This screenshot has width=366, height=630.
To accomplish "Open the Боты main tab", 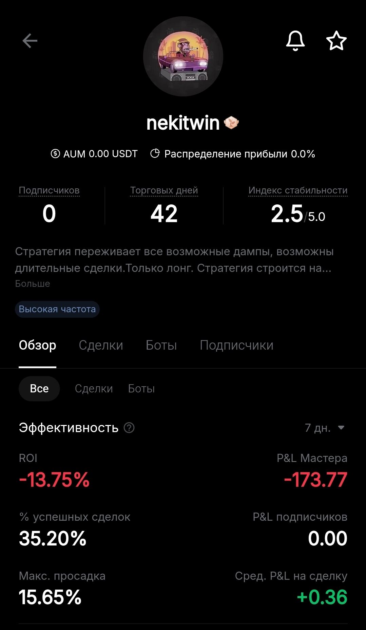I will tap(161, 345).
